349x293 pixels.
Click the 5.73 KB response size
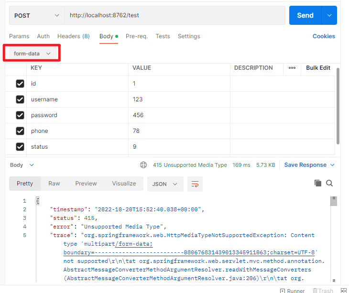pos(265,165)
